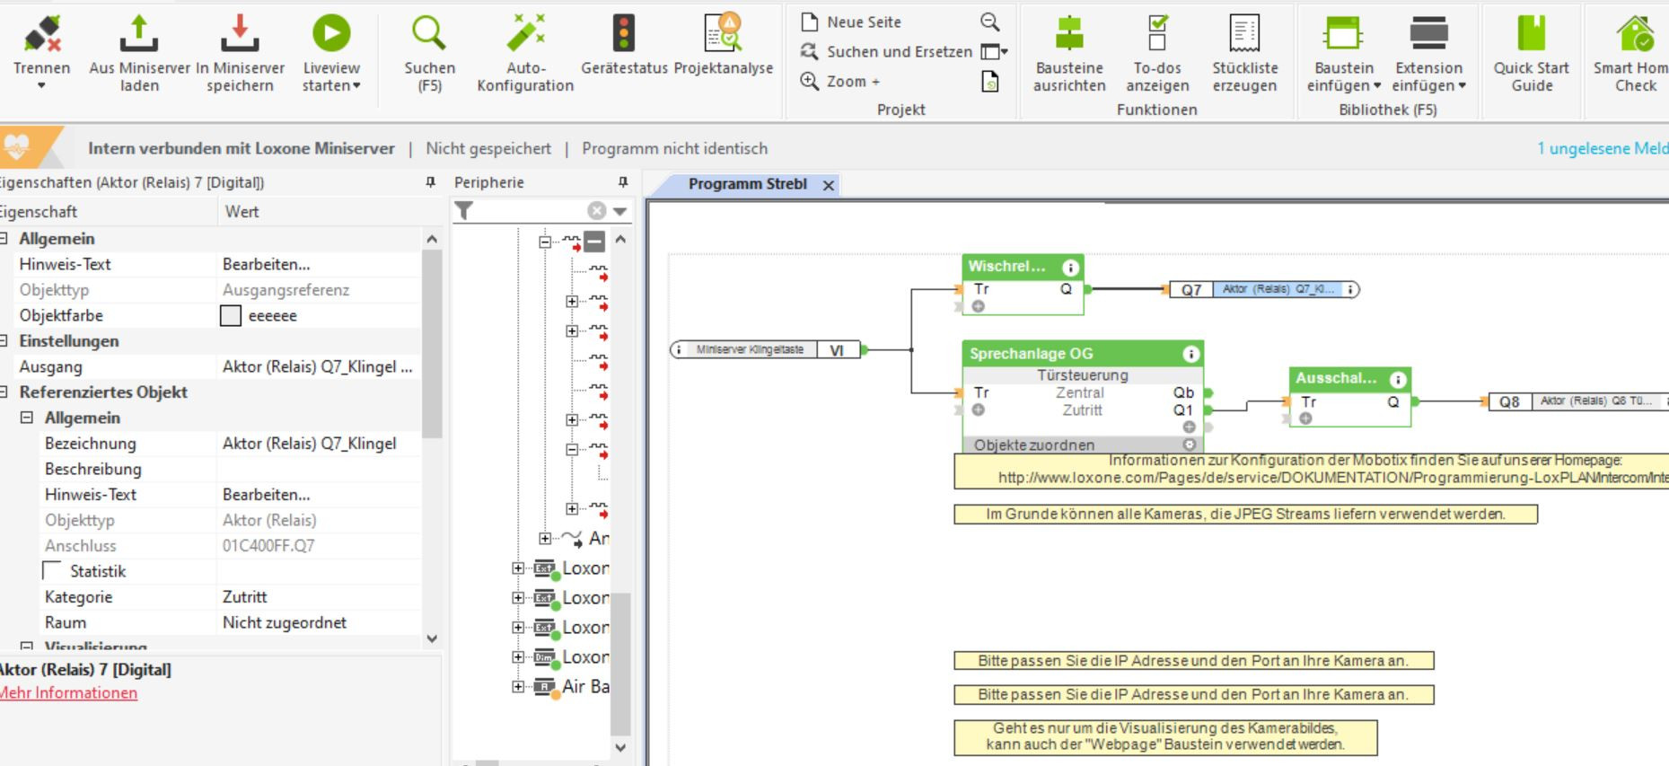The height and width of the screenshot is (766, 1669).
Task: Enable the Statistik checkbox
Action: 53,571
